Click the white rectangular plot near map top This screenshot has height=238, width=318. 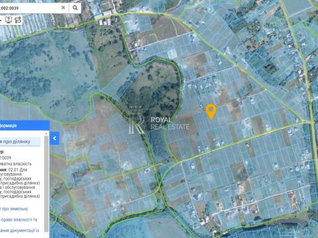pyautogui.click(x=172, y=54)
